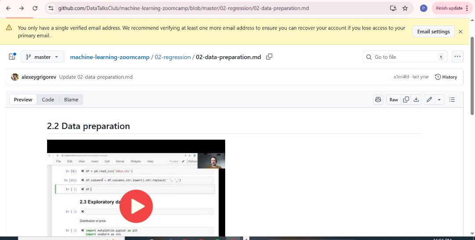
Task: Download the raw file icon
Action: coord(416,100)
